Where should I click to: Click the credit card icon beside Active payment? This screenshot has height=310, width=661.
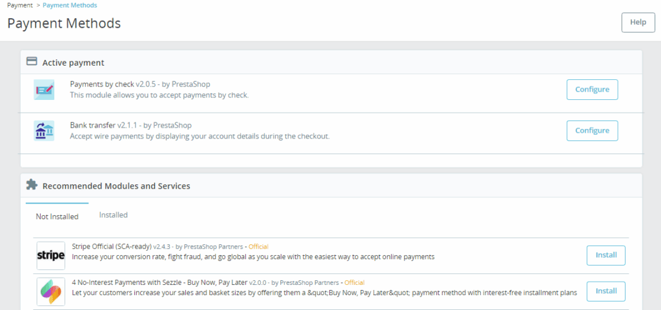tap(32, 62)
